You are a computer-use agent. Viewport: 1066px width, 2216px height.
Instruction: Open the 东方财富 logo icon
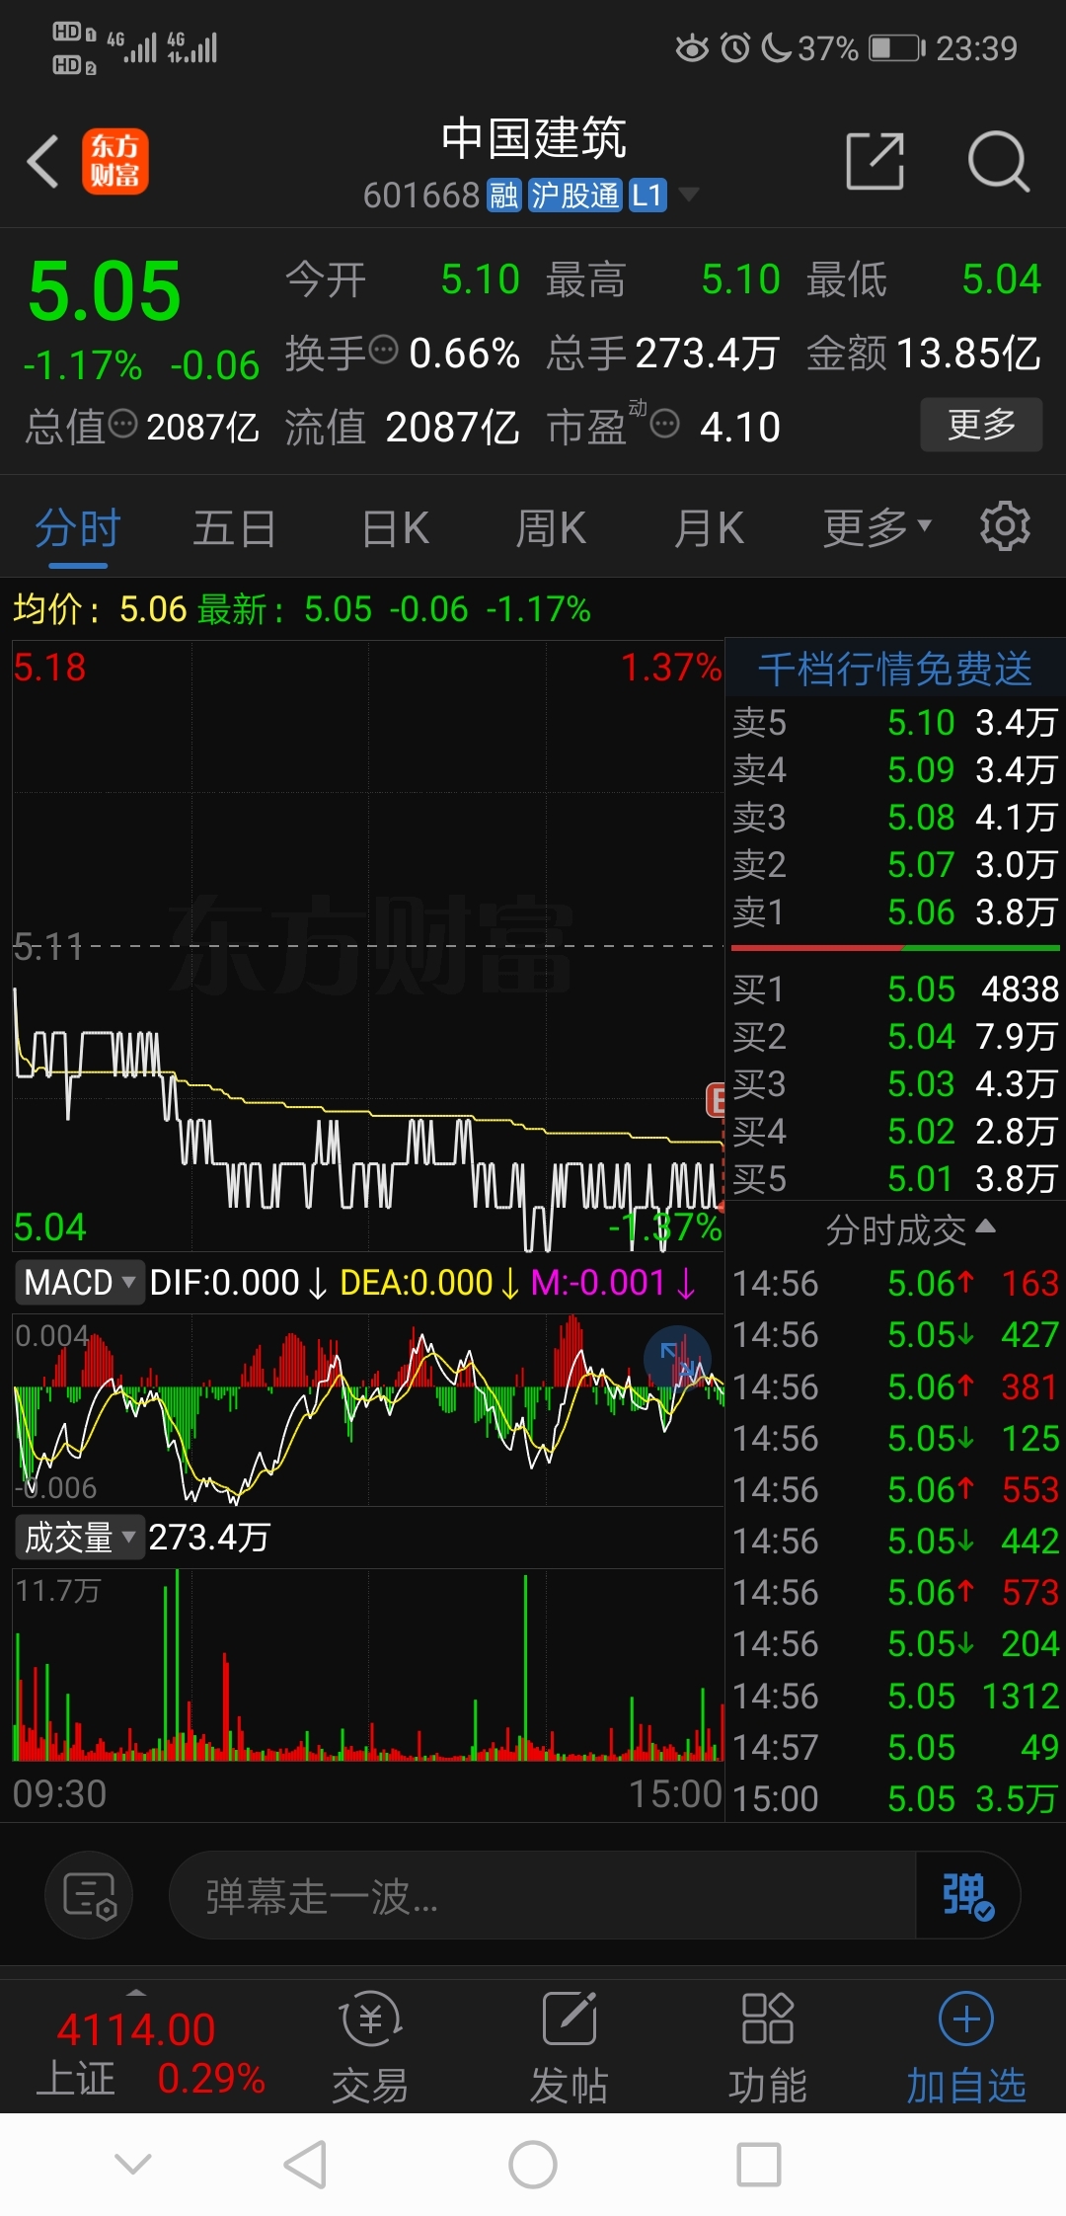[x=115, y=161]
